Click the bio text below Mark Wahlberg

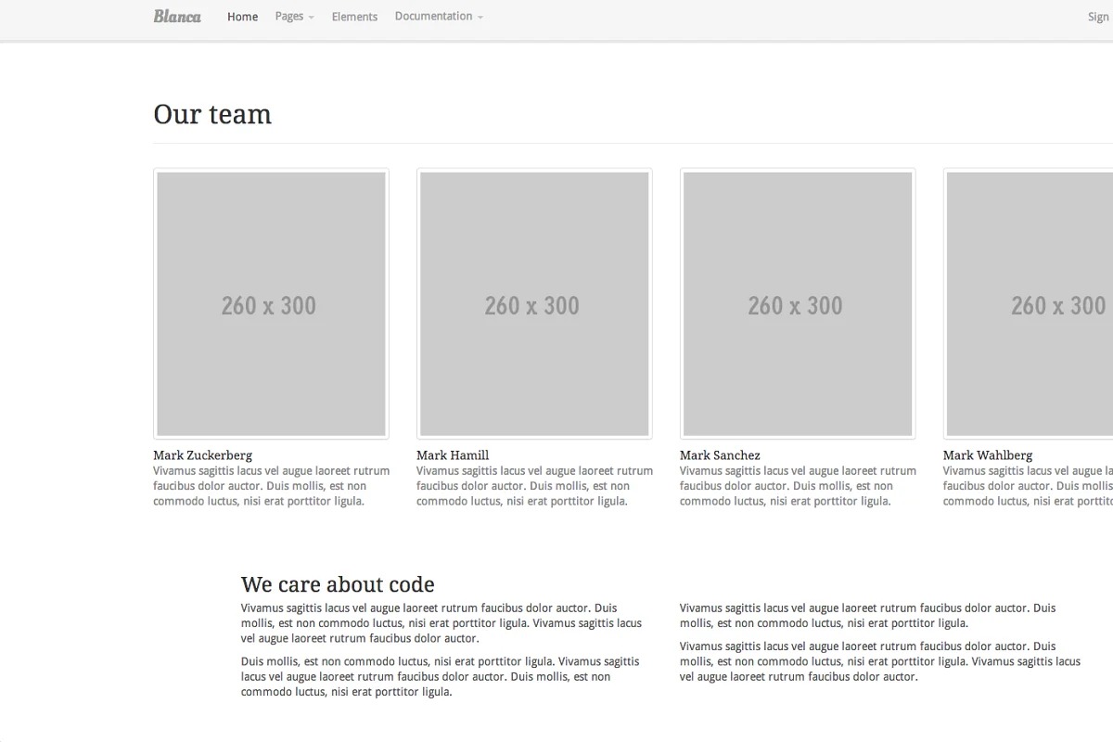click(1028, 486)
